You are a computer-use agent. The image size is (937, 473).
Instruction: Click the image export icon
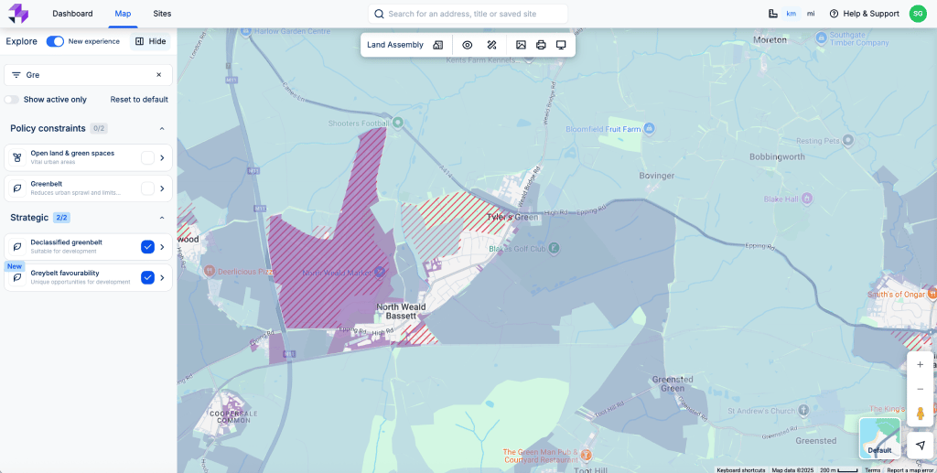point(521,45)
